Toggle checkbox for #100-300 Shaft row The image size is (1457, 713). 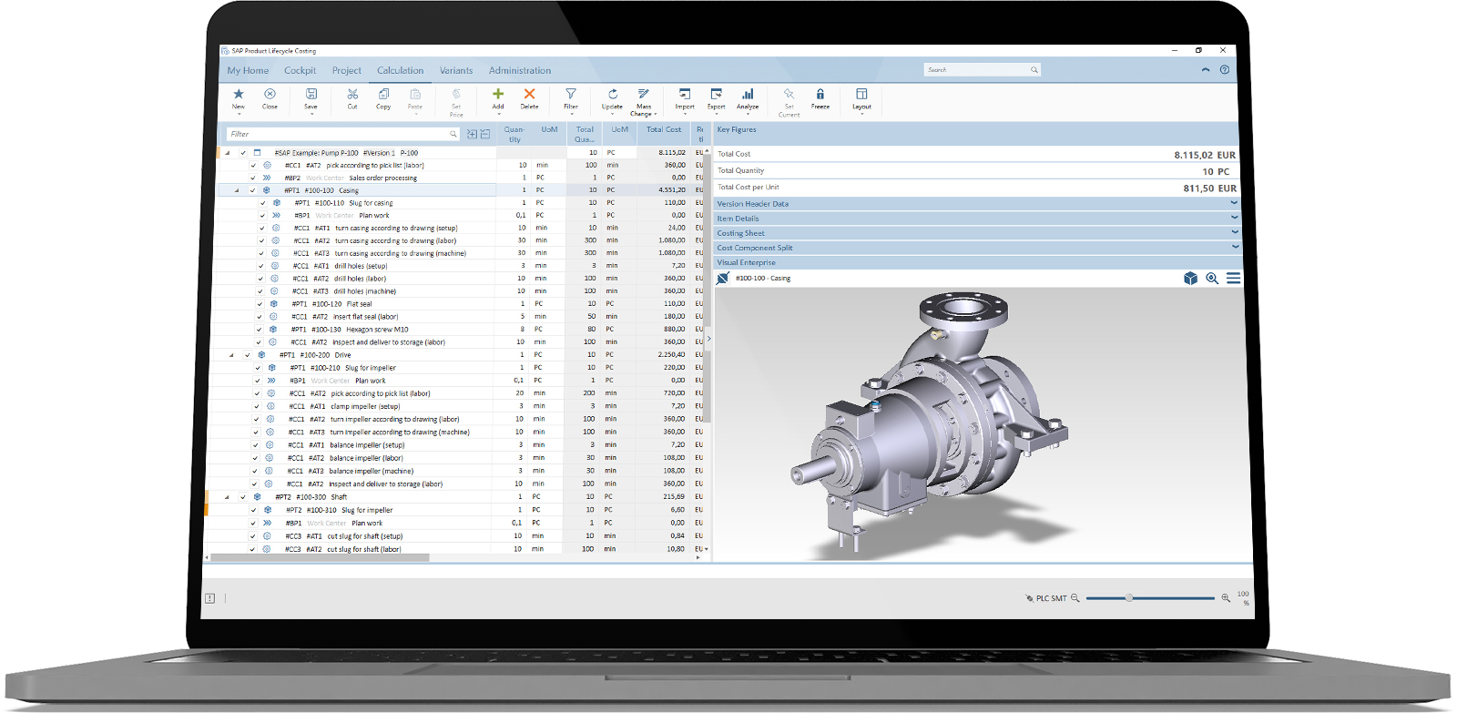243,497
